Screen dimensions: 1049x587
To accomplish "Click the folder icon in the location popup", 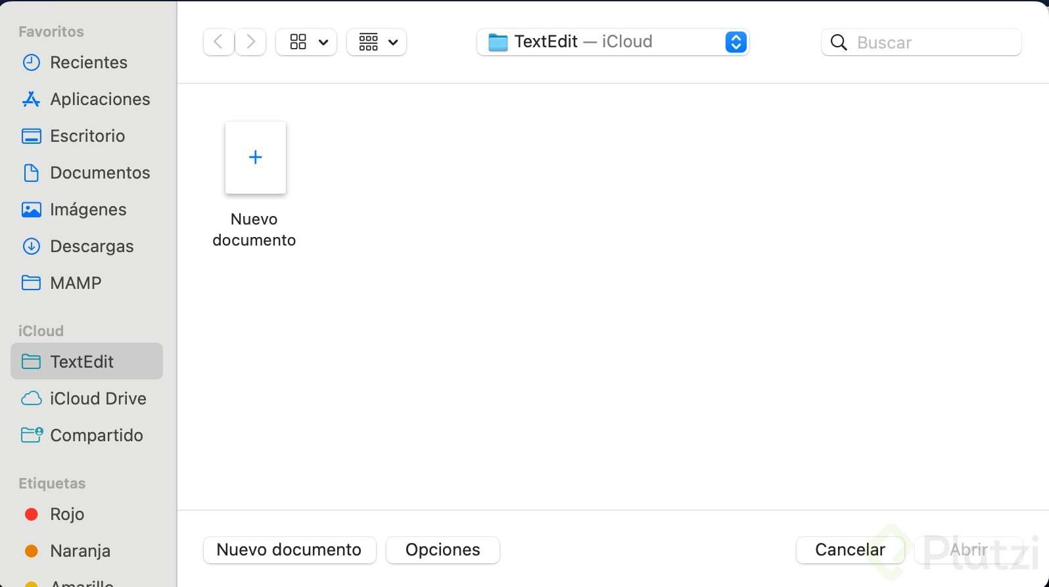I will tap(498, 43).
